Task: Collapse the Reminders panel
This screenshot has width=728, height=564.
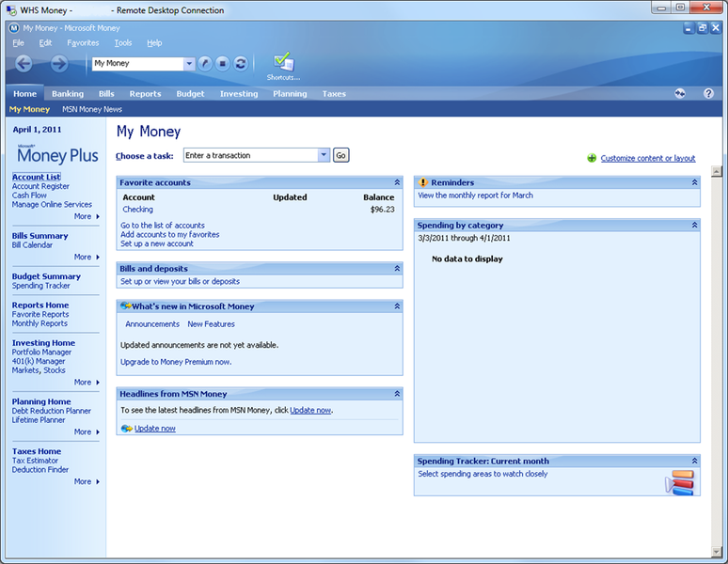Action: point(694,182)
